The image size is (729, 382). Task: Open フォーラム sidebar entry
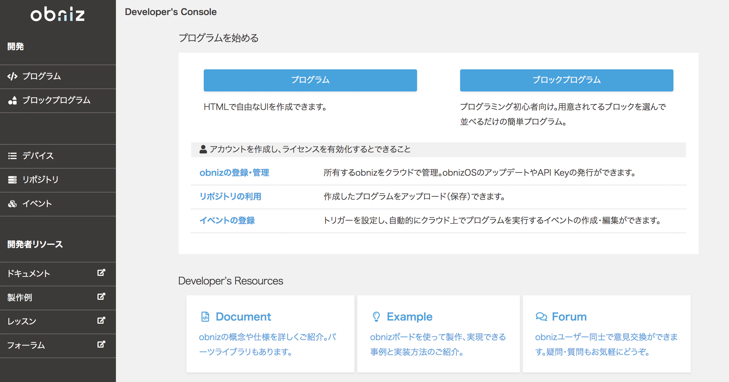click(58, 346)
